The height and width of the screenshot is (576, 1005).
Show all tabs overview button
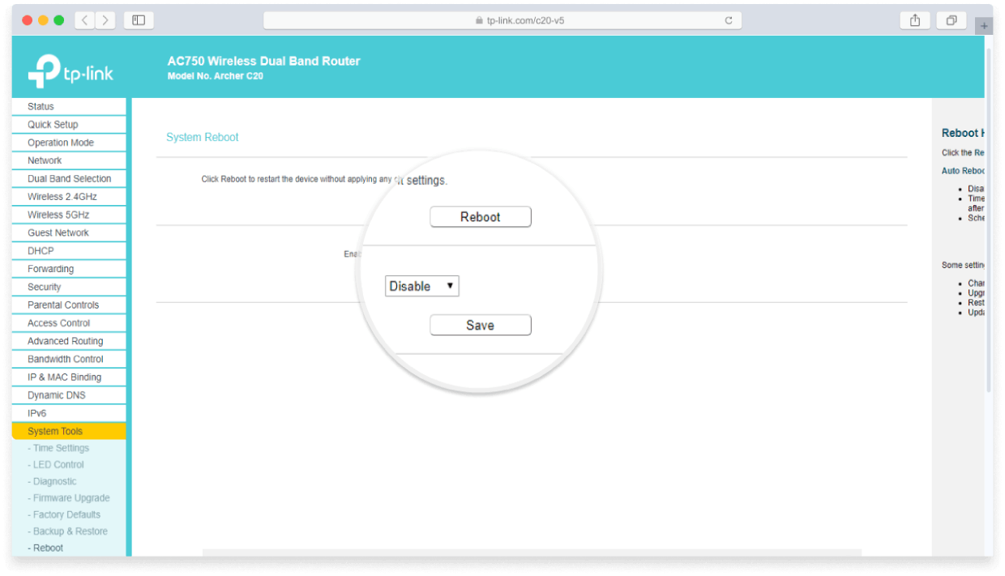tap(952, 20)
